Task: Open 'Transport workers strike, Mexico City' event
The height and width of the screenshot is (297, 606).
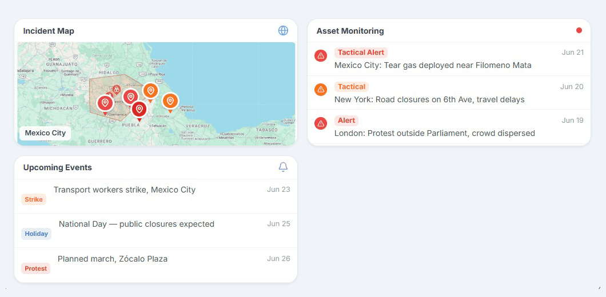Action: tap(125, 190)
